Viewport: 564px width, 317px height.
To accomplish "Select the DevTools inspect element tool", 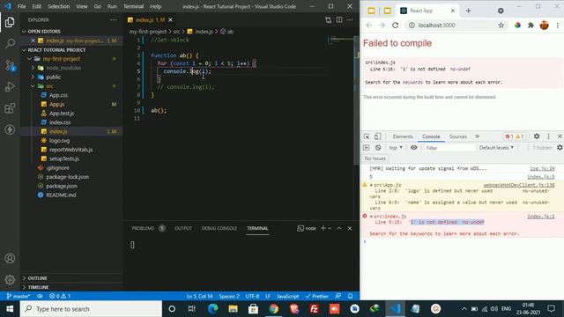I will [367, 136].
